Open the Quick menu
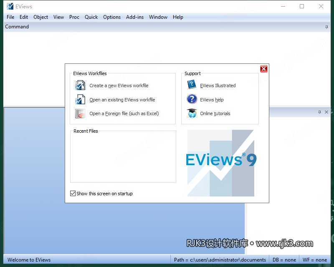This screenshot has width=334, height=267. click(x=91, y=17)
